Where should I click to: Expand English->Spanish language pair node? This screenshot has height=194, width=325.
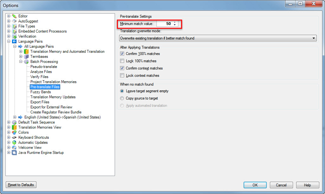coord(15,117)
